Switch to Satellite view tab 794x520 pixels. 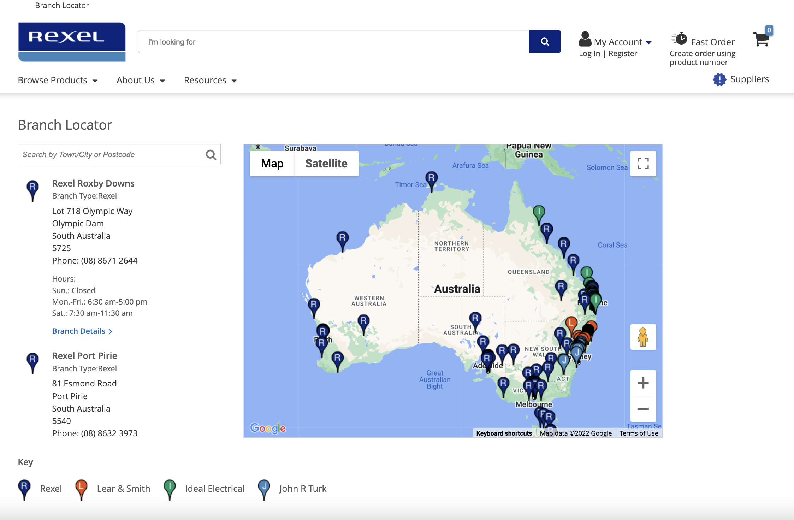pos(326,164)
